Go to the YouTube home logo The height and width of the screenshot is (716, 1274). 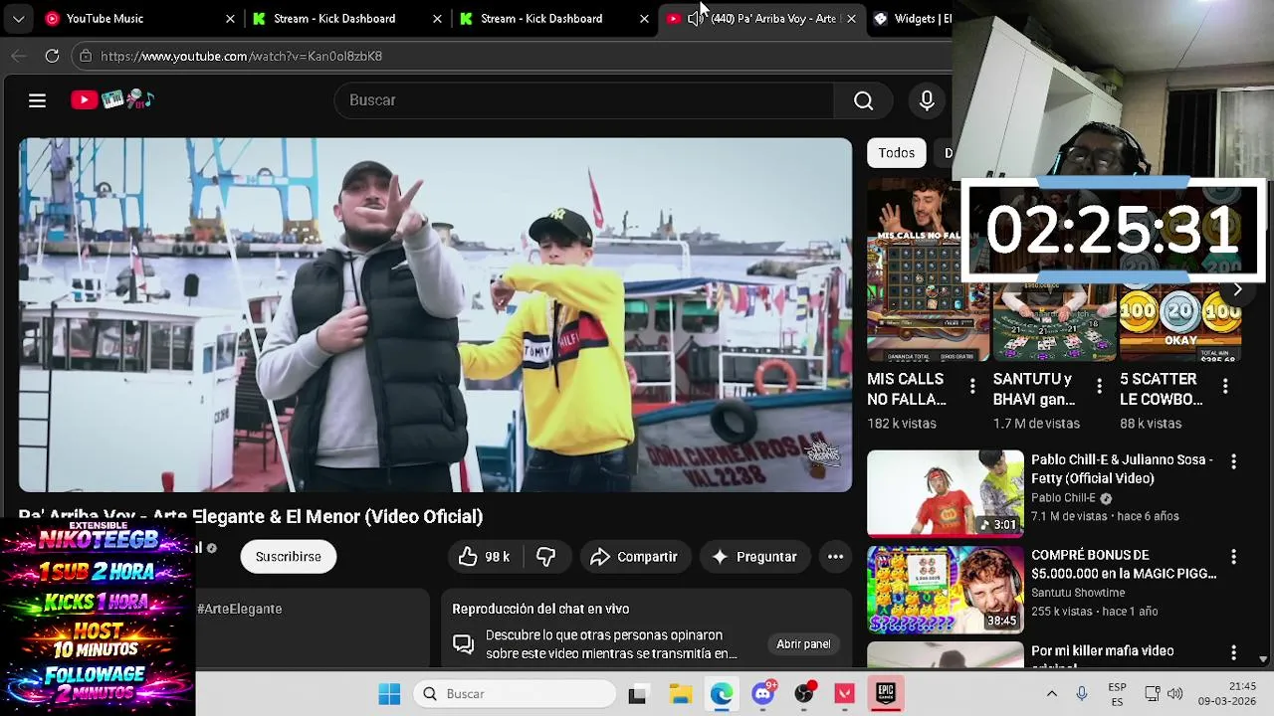111,99
